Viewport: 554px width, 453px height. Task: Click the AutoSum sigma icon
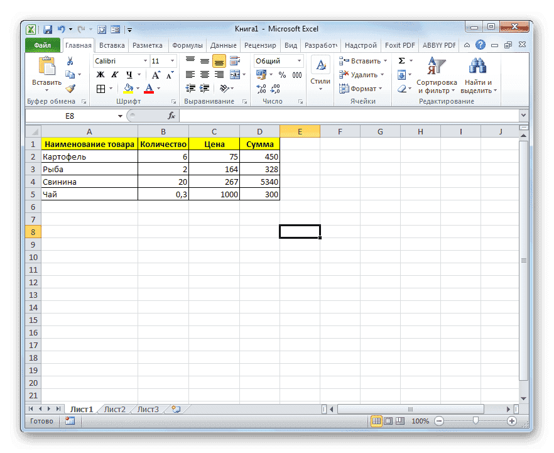point(401,60)
